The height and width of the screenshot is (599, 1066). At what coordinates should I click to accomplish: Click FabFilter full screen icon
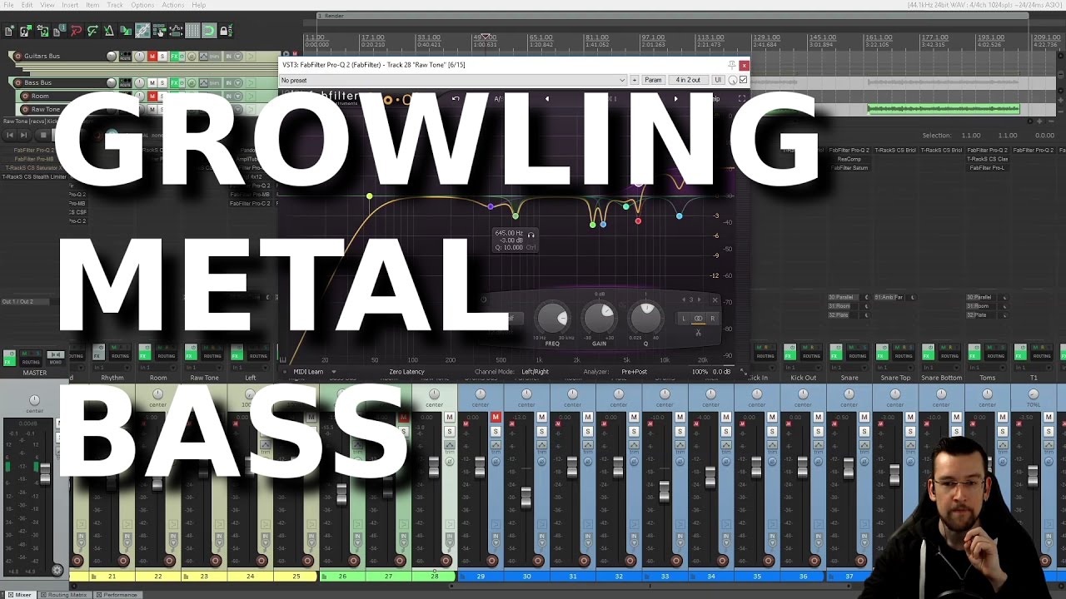point(742,98)
